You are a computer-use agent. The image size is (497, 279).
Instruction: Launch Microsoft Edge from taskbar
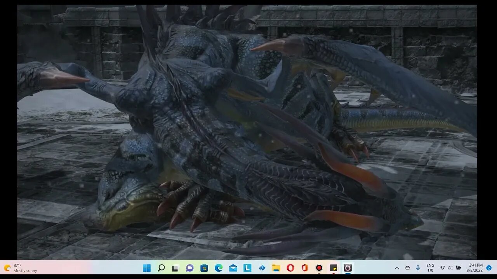click(x=219, y=268)
